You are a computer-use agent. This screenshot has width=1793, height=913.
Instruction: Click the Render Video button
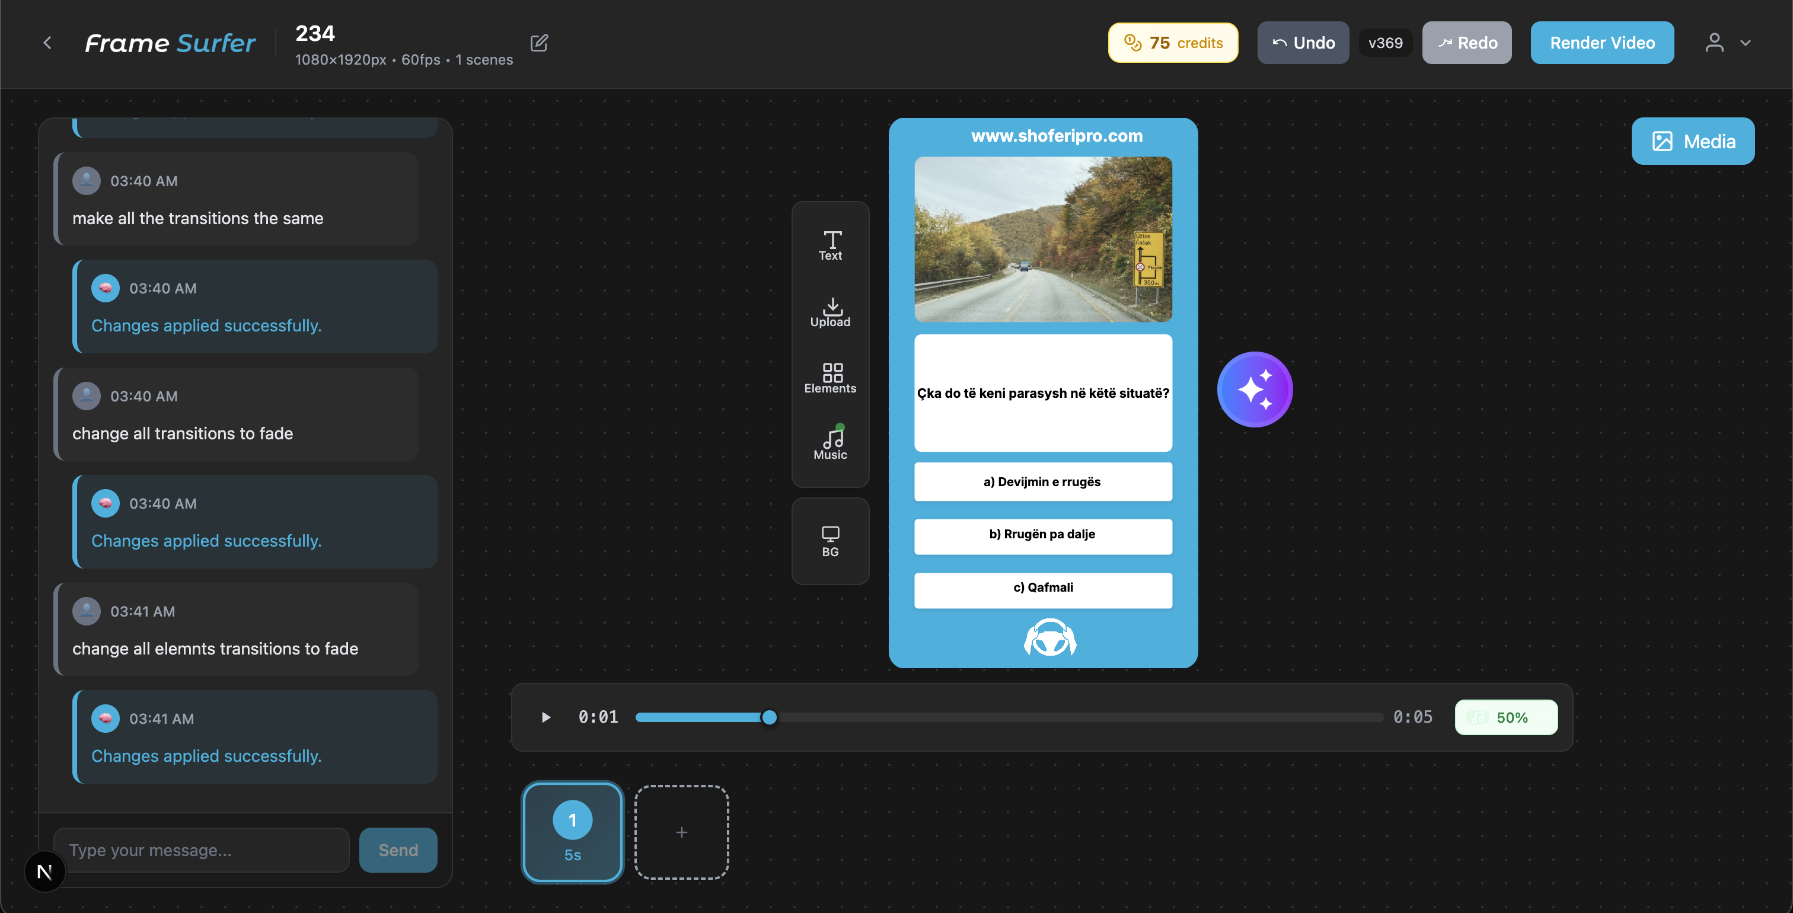tap(1601, 43)
